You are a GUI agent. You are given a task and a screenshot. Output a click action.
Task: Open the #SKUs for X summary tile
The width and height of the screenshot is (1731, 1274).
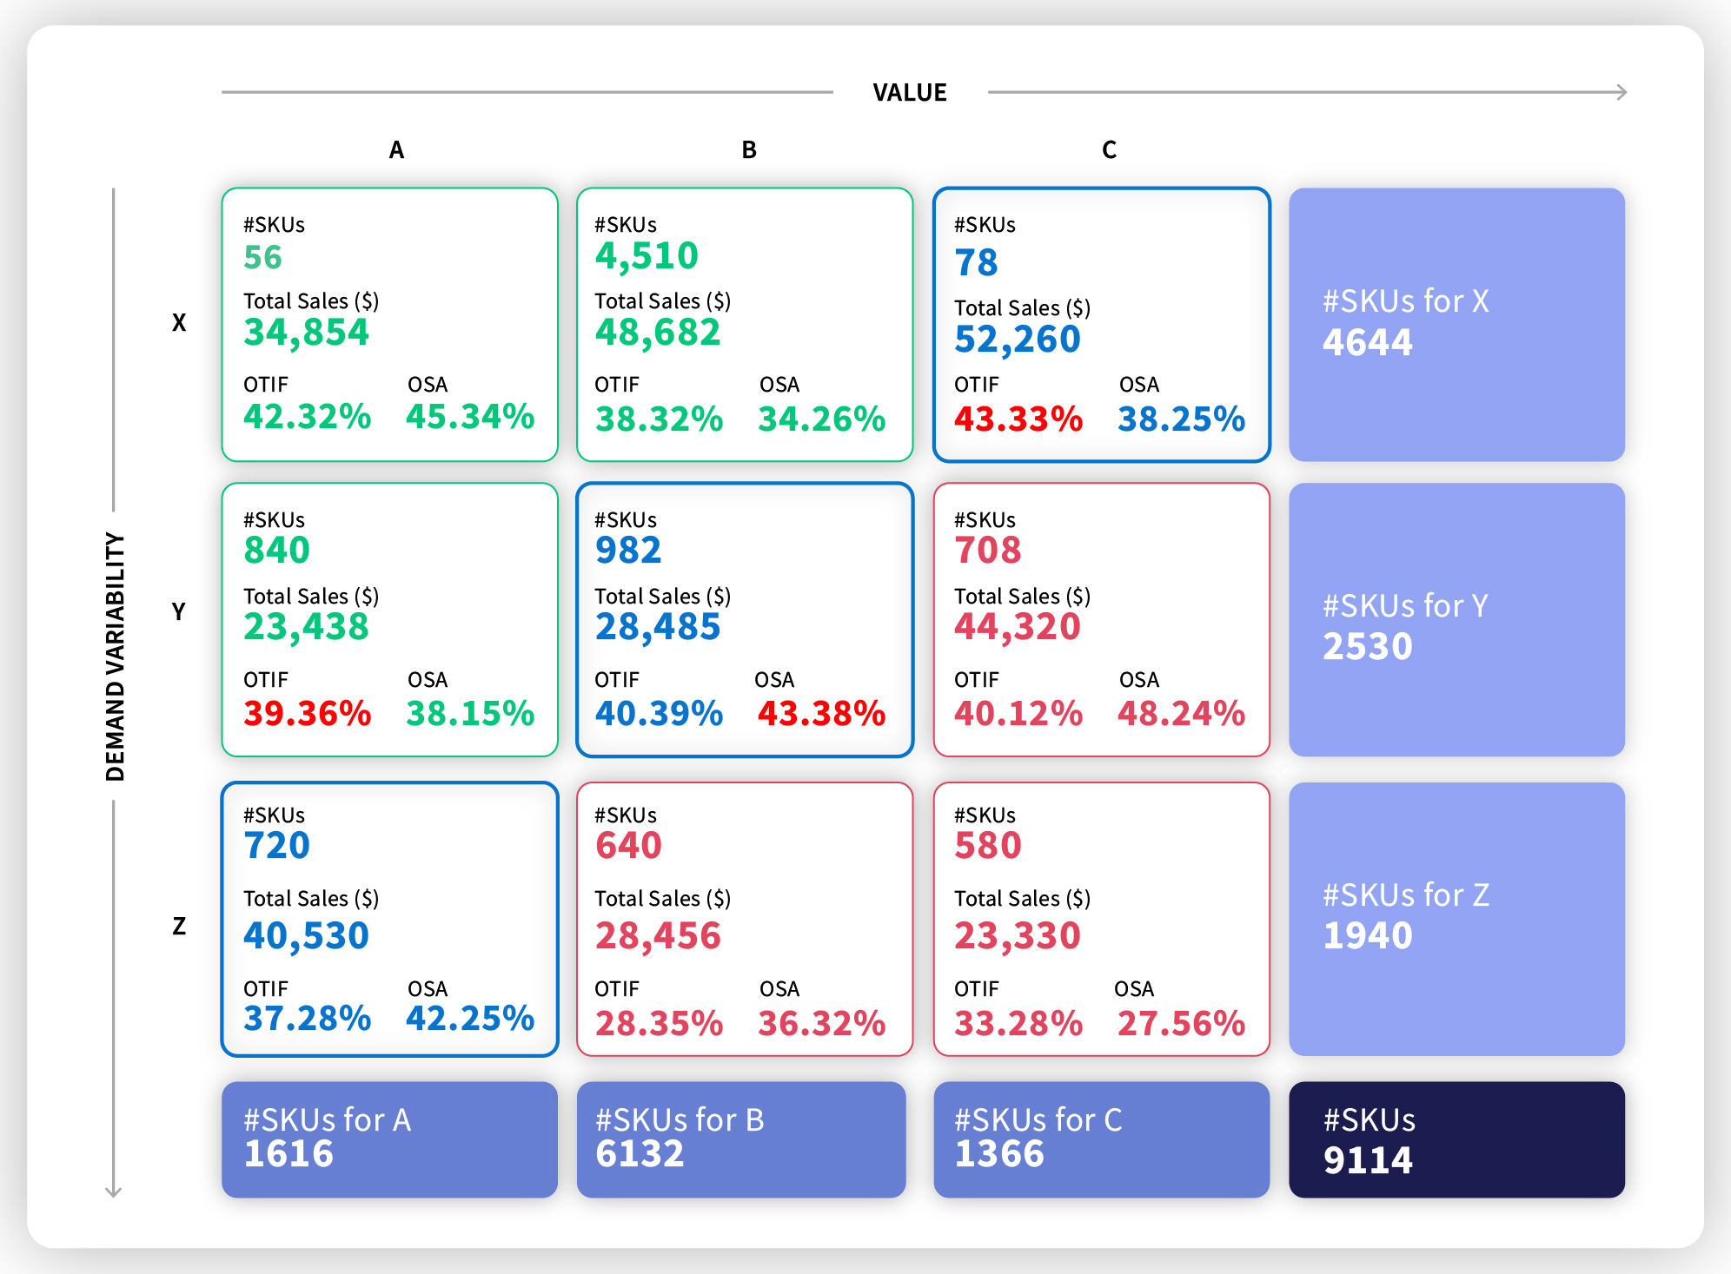[1456, 325]
